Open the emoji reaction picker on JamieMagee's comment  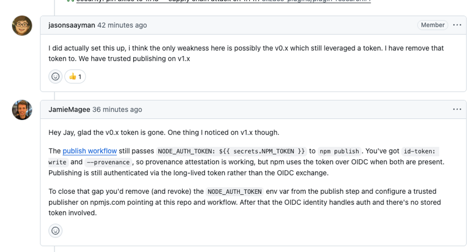coord(55,231)
